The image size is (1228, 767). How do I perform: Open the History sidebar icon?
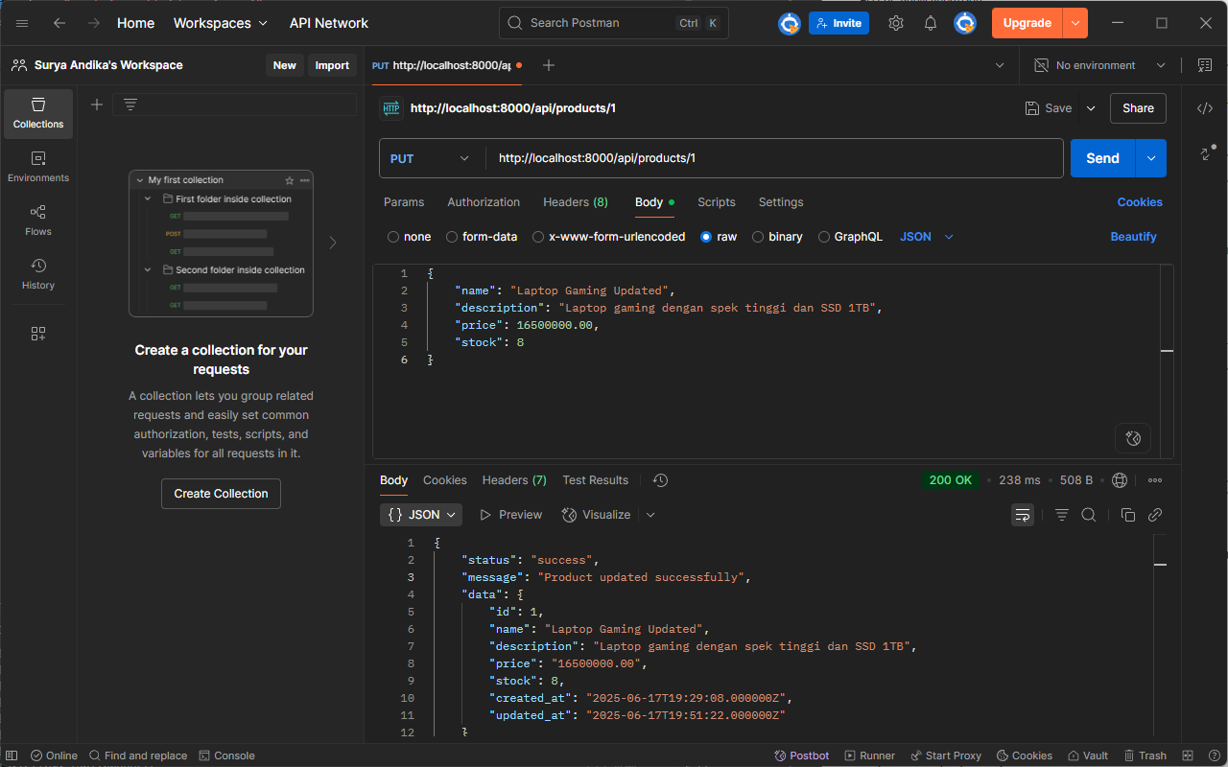pos(38,273)
